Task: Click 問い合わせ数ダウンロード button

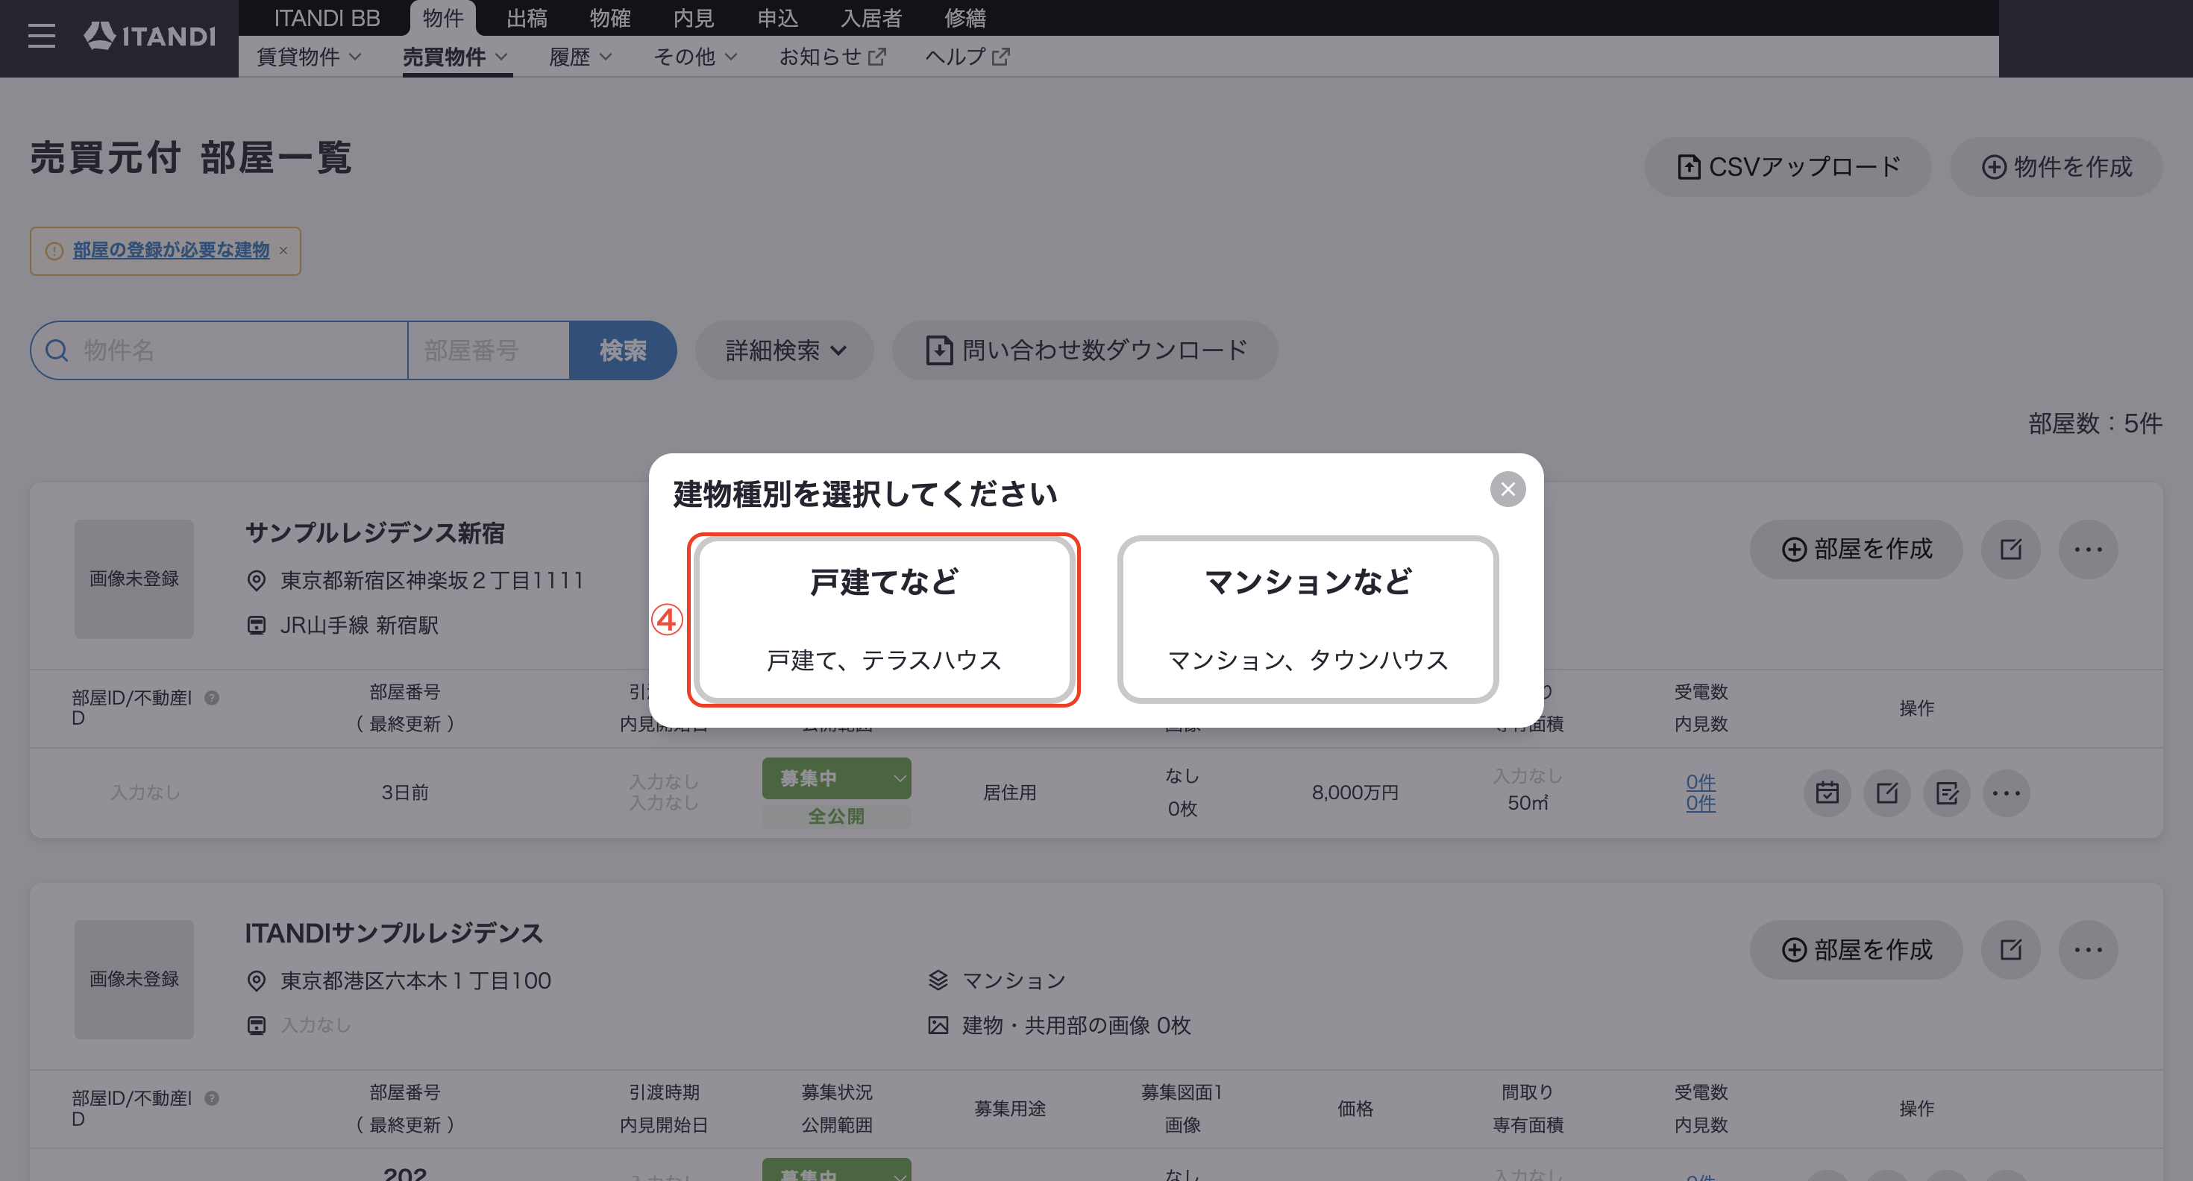Action: pyautogui.click(x=1085, y=350)
